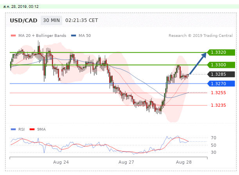239x175 pixels.
Task: Click the 9MA red legend swatch
Action: point(32,129)
